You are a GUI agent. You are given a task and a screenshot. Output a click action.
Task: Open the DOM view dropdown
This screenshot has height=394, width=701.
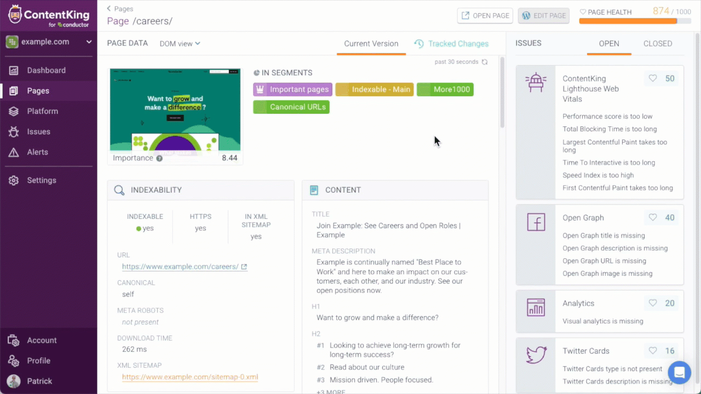(x=180, y=43)
